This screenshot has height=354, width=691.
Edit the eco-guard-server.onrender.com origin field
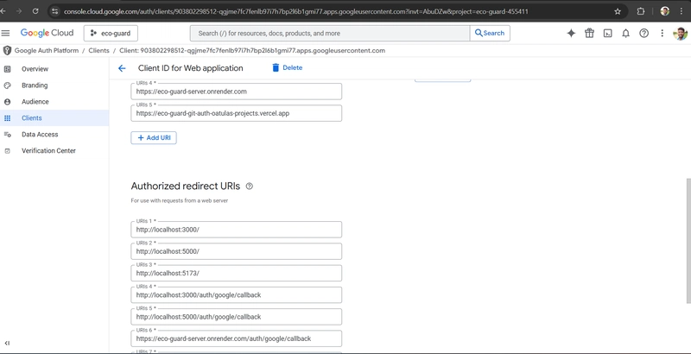[x=236, y=92]
